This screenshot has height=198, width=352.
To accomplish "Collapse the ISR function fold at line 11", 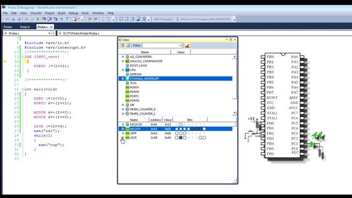I will click(x=23, y=57).
